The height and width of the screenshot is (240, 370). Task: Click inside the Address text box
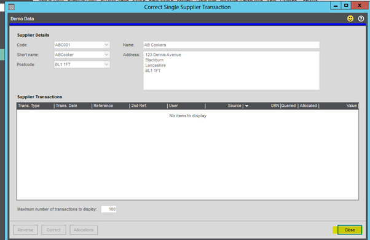[231, 70]
